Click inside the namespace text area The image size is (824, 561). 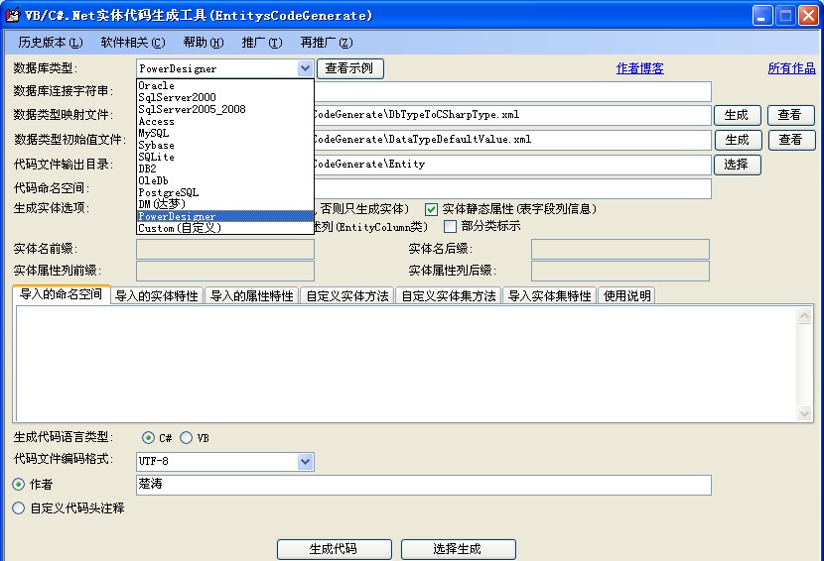406,364
